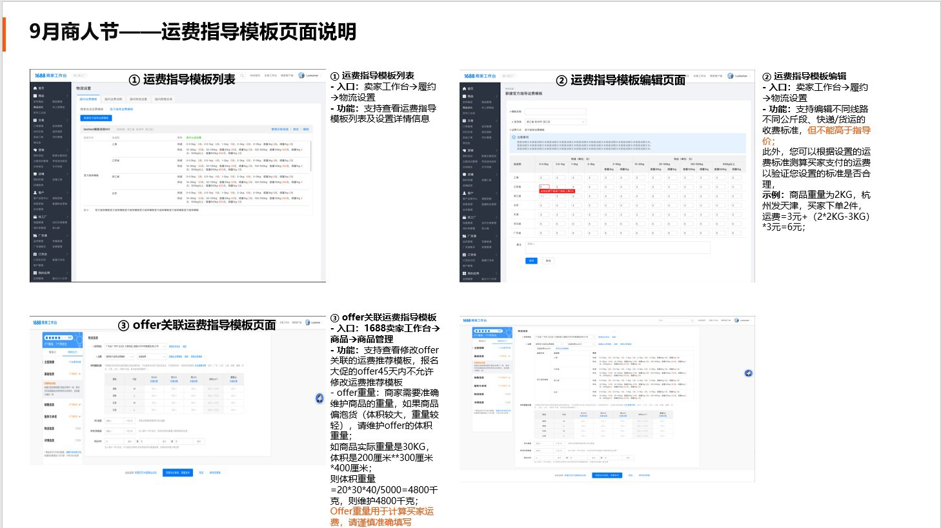The height and width of the screenshot is (528, 941).
Task: Click customer service avatar icon in third screenshot
Action: point(319,398)
